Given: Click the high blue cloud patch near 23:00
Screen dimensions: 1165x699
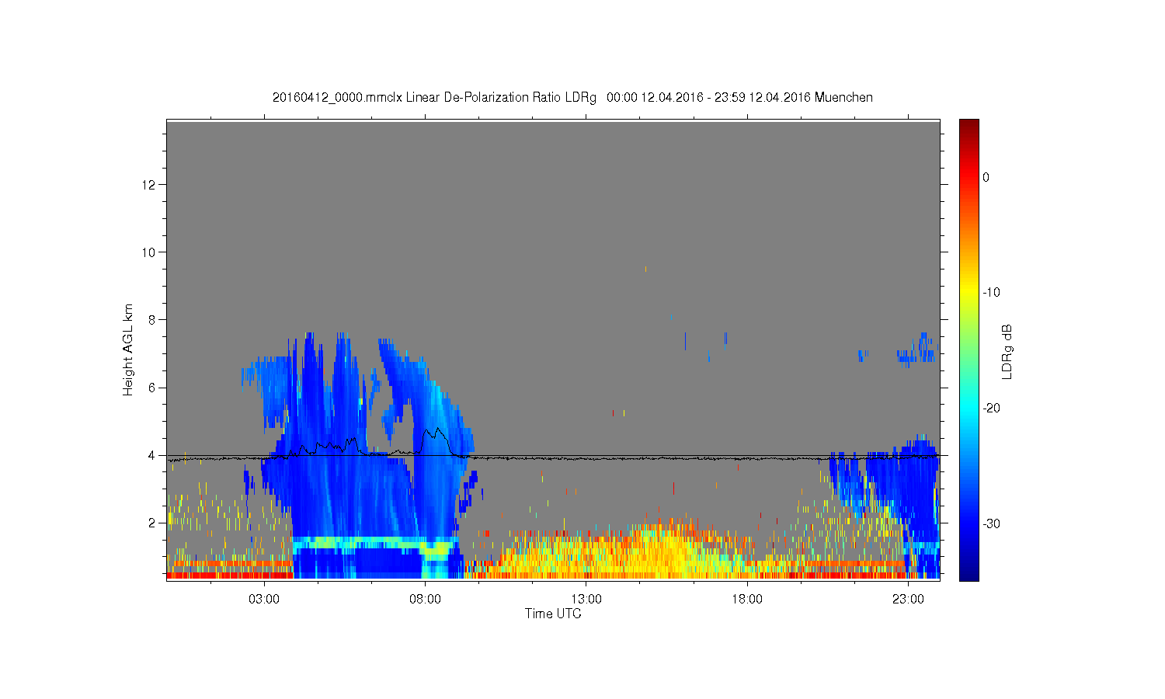Looking at the screenshot, I should 916,349.
